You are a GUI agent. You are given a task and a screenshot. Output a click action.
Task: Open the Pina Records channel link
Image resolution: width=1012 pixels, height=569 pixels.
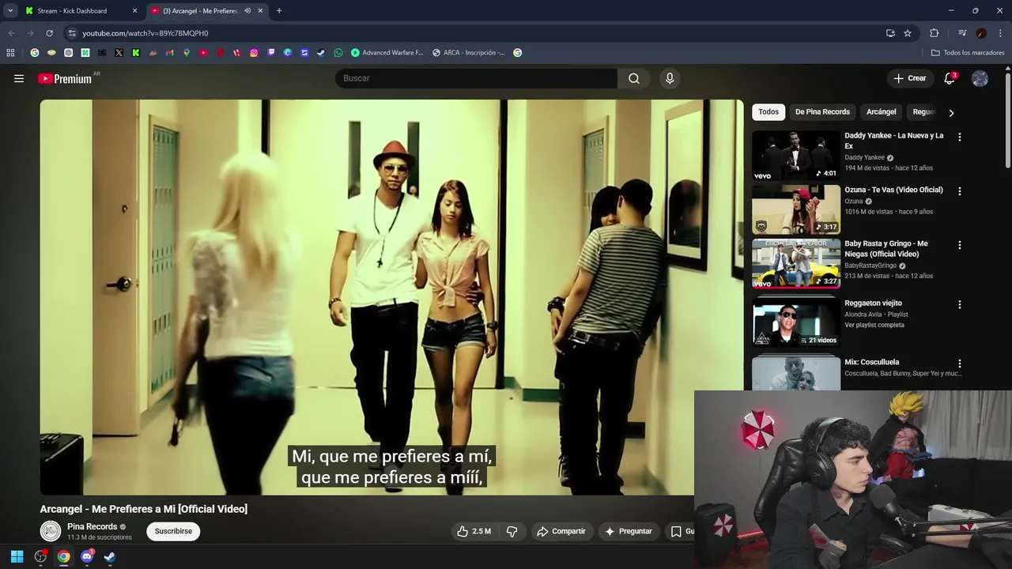(92, 526)
